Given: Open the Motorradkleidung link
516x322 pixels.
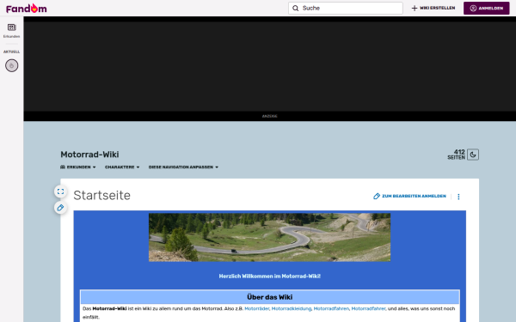Looking at the screenshot, I should click(x=292, y=308).
